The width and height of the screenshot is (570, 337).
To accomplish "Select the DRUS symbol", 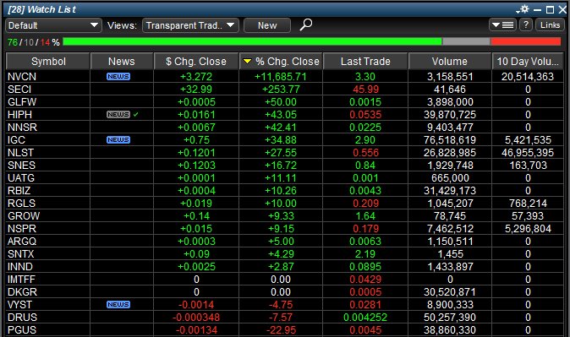I will click(x=22, y=318).
